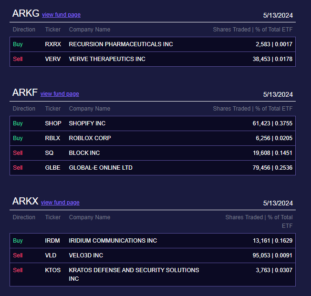The image size is (311, 296).
Task: Click ARKX Shares Traded column header
Action: point(259,222)
